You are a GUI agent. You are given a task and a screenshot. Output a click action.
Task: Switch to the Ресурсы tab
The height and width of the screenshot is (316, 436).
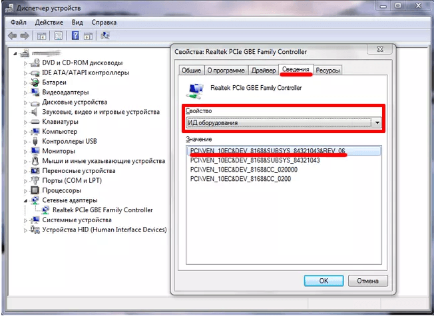click(327, 71)
